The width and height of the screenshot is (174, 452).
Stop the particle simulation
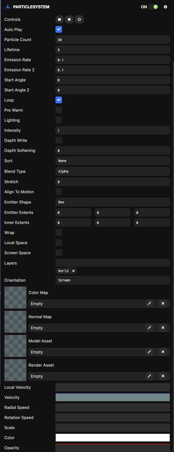(69, 19)
